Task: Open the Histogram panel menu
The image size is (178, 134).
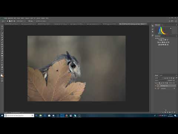Action: tap(177, 25)
